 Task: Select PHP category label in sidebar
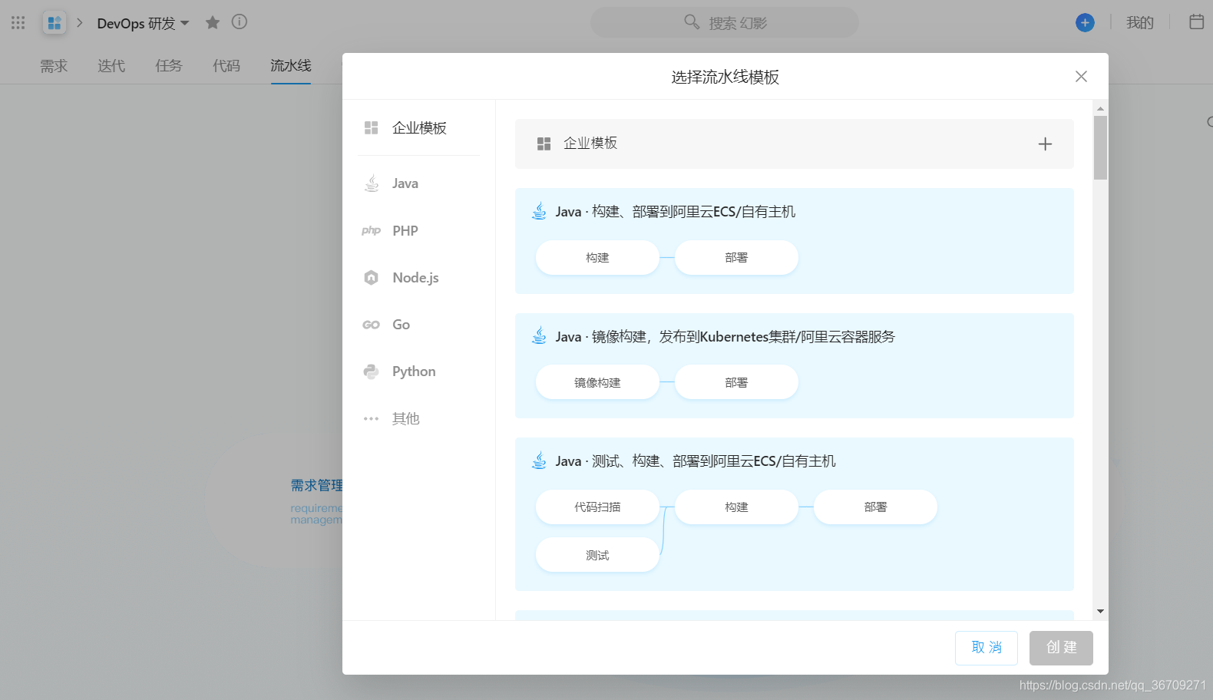point(405,230)
